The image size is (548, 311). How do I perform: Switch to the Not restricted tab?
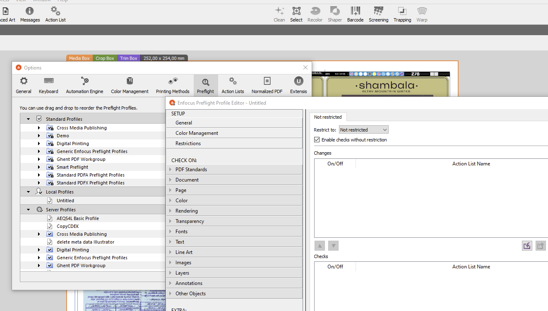pyautogui.click(x=328, y=117)
